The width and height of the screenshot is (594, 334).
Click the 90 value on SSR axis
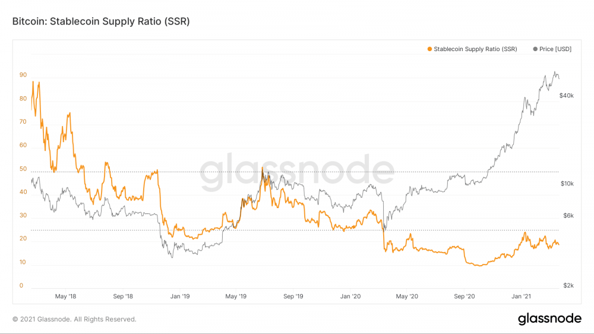23,75
